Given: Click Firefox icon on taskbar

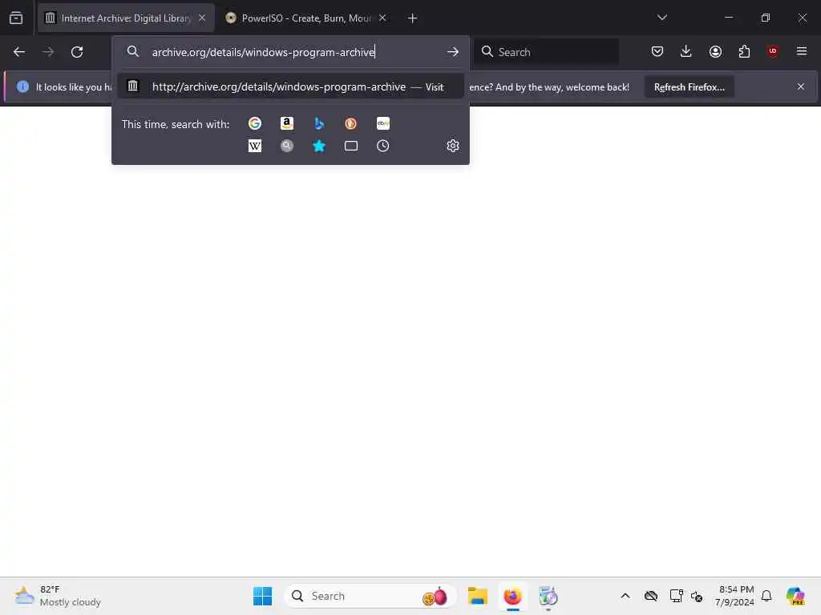Looking at the screenshot, I should tap(512, 596).
